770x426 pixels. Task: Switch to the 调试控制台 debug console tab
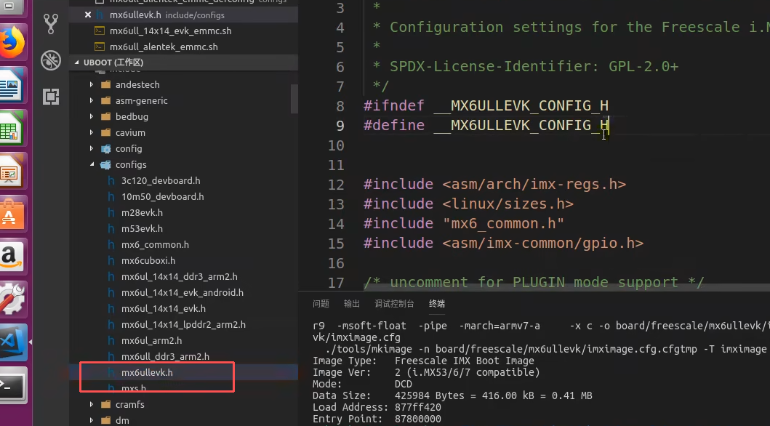(x=394, y=304)
